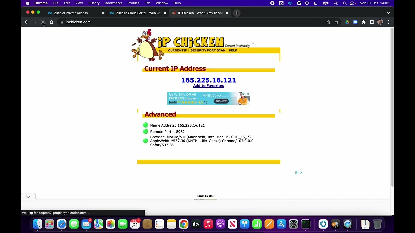
Task: Open Mail from the Dock
Action: coord(86,224)
